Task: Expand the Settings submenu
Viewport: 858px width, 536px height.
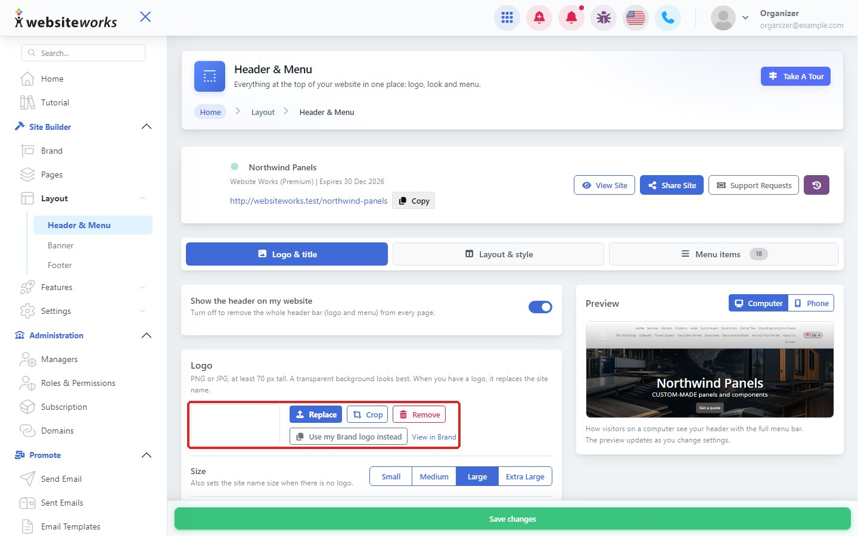Action: click(x=142, y=311)
